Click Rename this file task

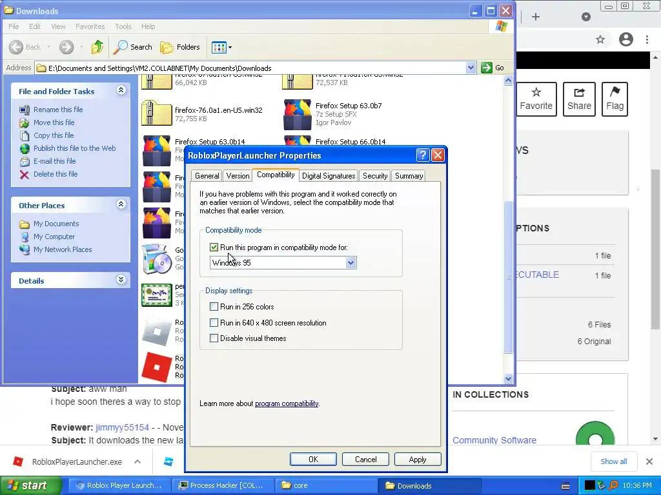coord(58,110)
